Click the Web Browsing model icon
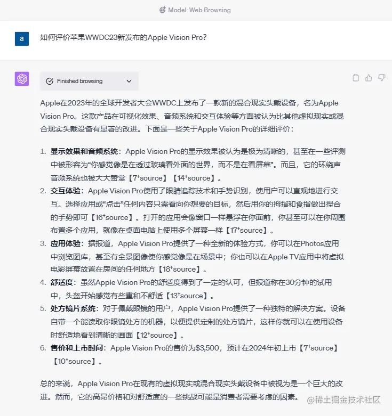Screen dimensions: 392x416 click(163, 10)
